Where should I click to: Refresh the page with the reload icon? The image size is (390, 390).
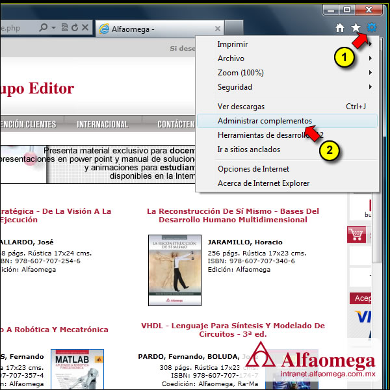pyautogui.click(x=75, y=27)
